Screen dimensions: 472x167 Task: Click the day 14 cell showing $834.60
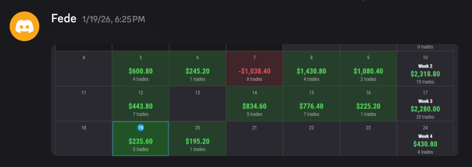pos(254,103)
